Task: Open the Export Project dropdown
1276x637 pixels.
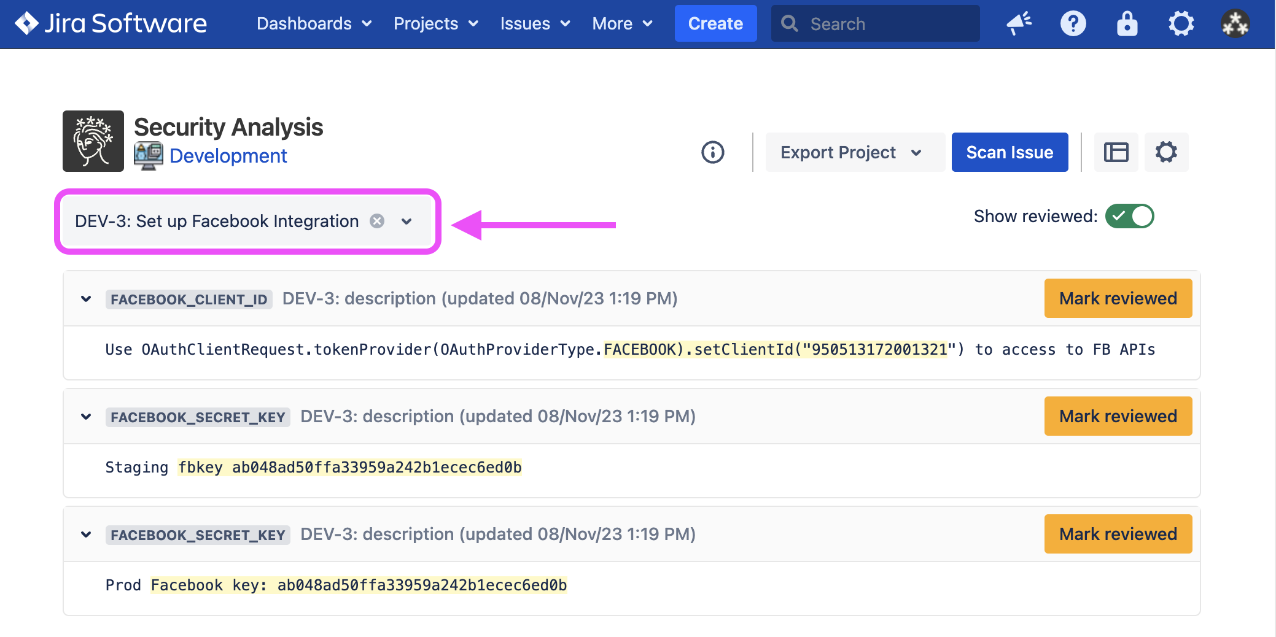Action: [x=852, y=152]
